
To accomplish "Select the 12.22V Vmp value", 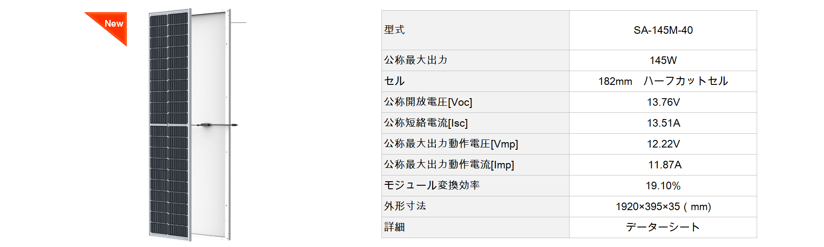I will (x=663, y=144).
